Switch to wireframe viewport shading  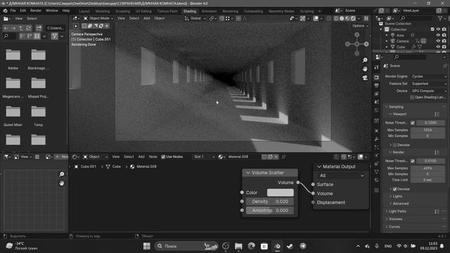click(x=336, y=18)
